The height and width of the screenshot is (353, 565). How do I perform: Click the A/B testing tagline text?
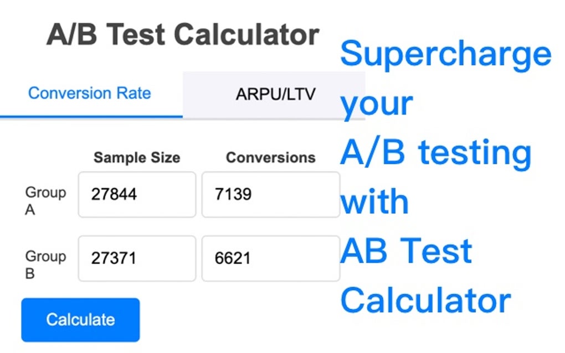(436, 152)
